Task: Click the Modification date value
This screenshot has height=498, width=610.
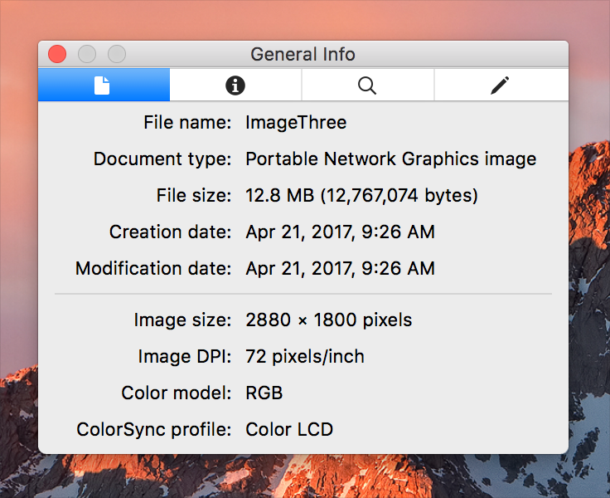Action: pos(340,269)
